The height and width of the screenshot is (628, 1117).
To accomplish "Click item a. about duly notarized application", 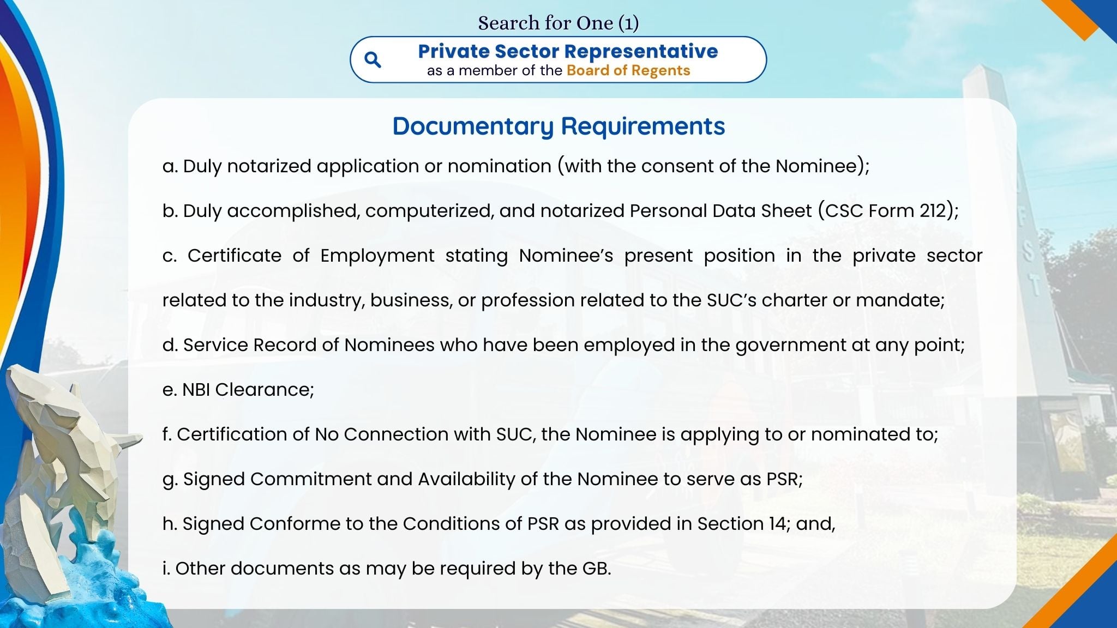I will pyautogui.click(x=515, y=166).
